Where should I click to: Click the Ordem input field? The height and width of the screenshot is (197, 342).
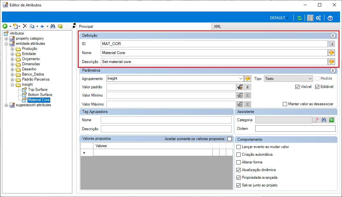pyautogui.click(x=295, y=129)
